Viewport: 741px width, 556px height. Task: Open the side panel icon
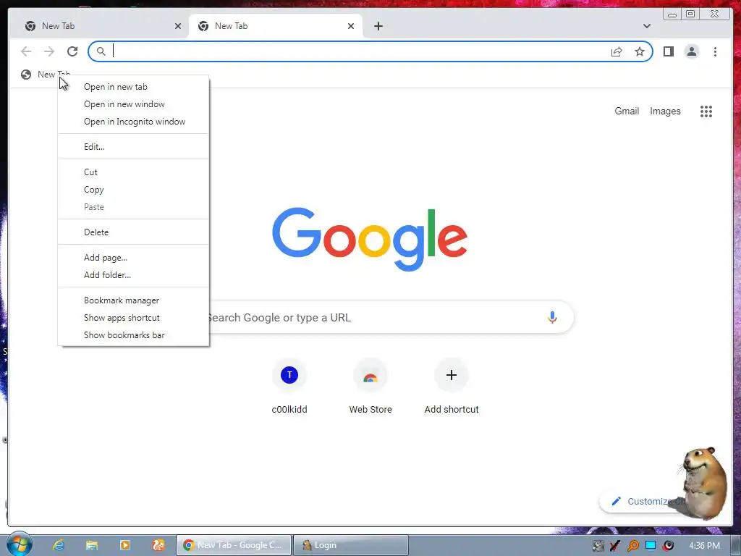click(668, 51)
